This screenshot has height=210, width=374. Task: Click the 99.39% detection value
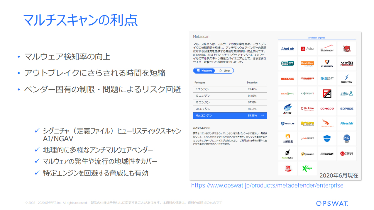click(252, 115)
